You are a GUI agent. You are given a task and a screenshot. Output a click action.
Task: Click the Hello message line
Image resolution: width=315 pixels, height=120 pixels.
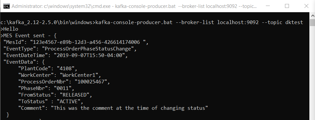[x=11, y=29]
